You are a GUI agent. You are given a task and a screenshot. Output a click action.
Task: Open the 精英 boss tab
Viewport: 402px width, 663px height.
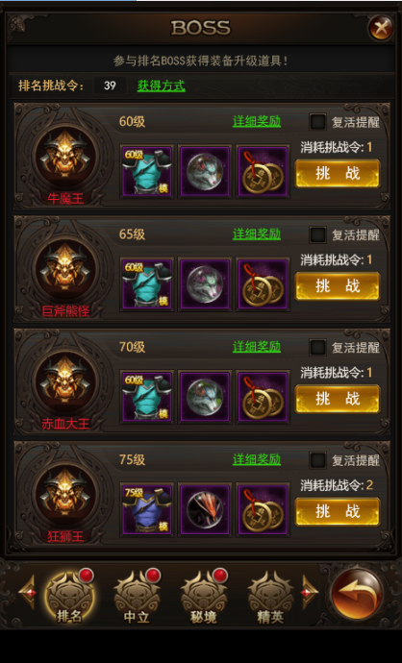(x=270, y=598)
